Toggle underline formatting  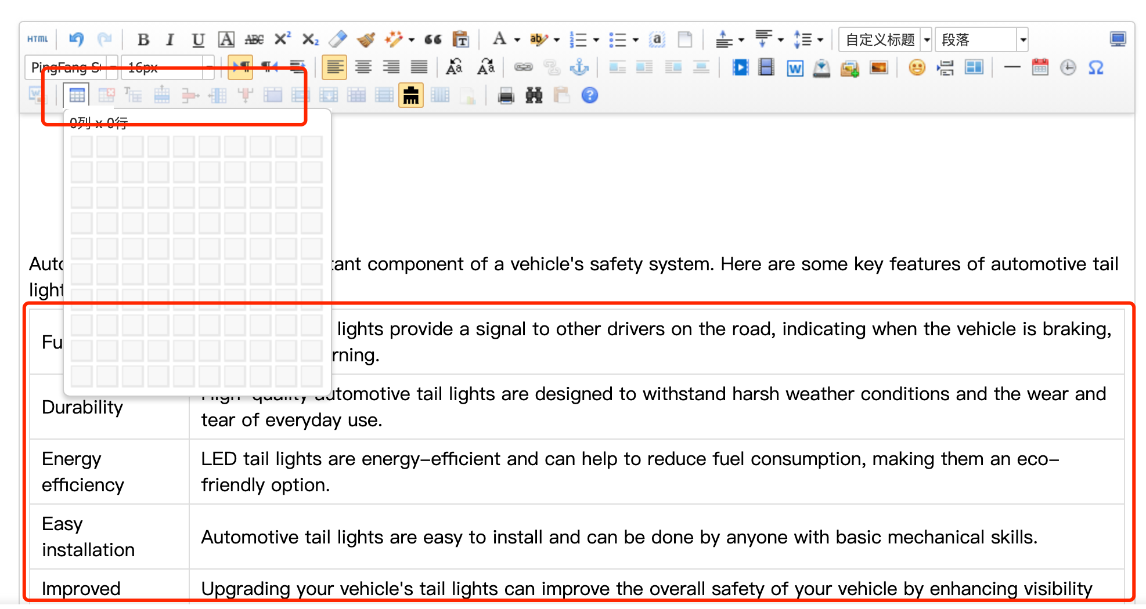point(198,39)
